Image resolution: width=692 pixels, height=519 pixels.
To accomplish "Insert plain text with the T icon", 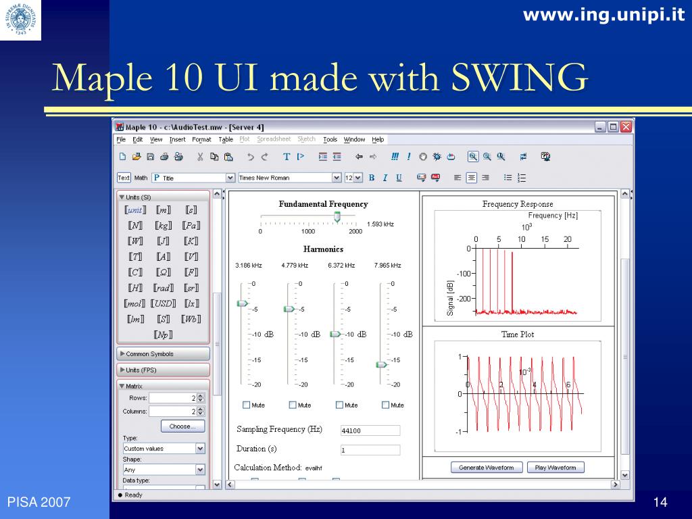I will [287, 156].
